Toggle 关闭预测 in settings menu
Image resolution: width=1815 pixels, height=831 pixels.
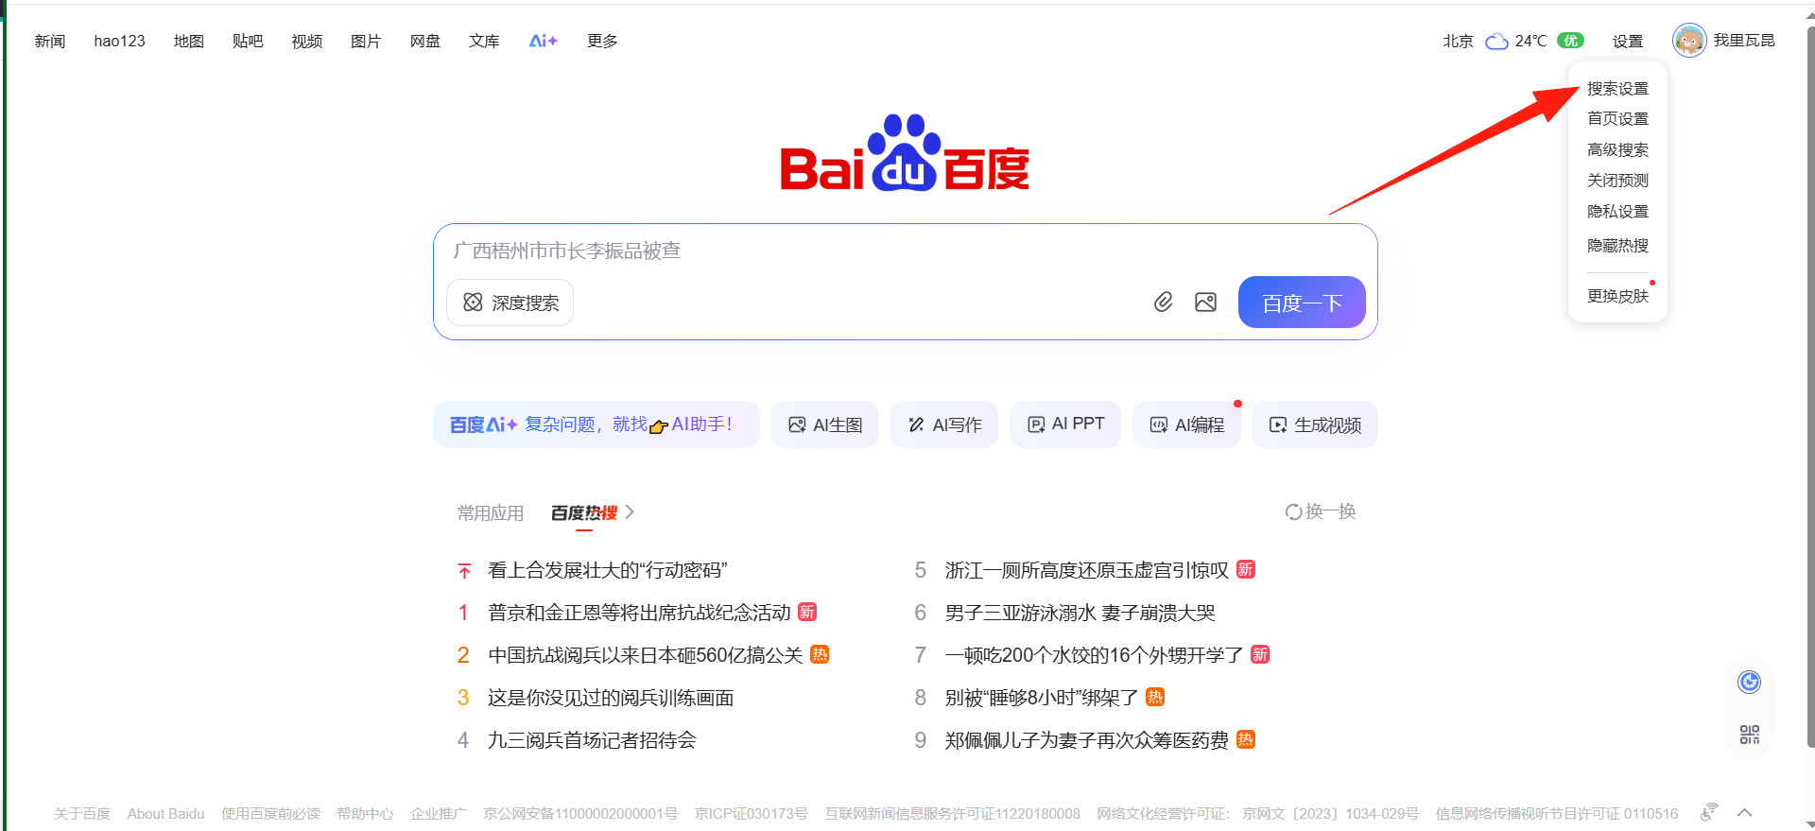click(x=1617, y=181)
